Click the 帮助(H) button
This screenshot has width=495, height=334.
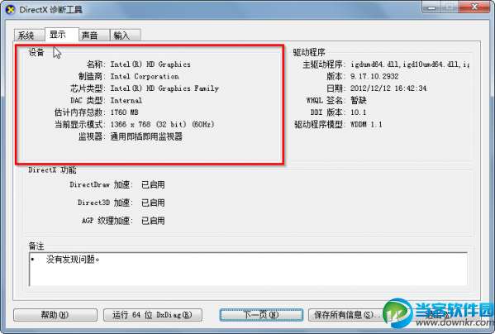(x=55, y=315)
